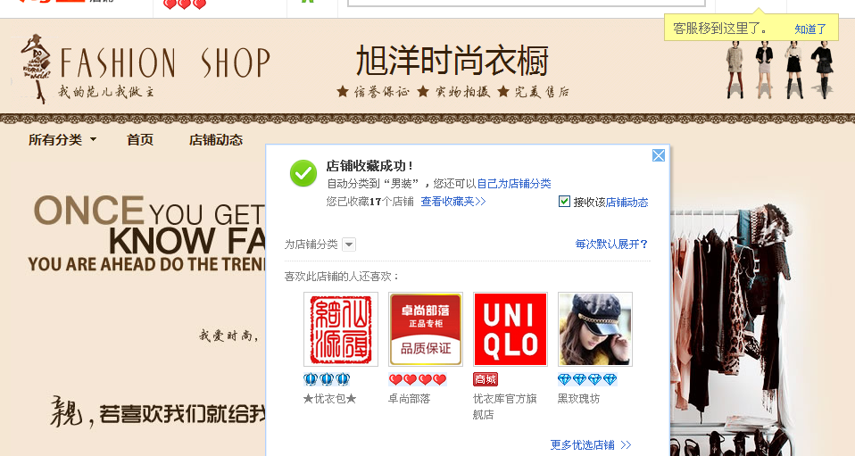This screenshot has height=456, width=855.
Task: Click the blue diamond rating under 黑玫瑰坊
Action: (587, 379)
